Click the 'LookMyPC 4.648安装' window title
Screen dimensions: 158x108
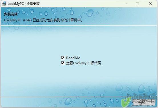[24, 4]
